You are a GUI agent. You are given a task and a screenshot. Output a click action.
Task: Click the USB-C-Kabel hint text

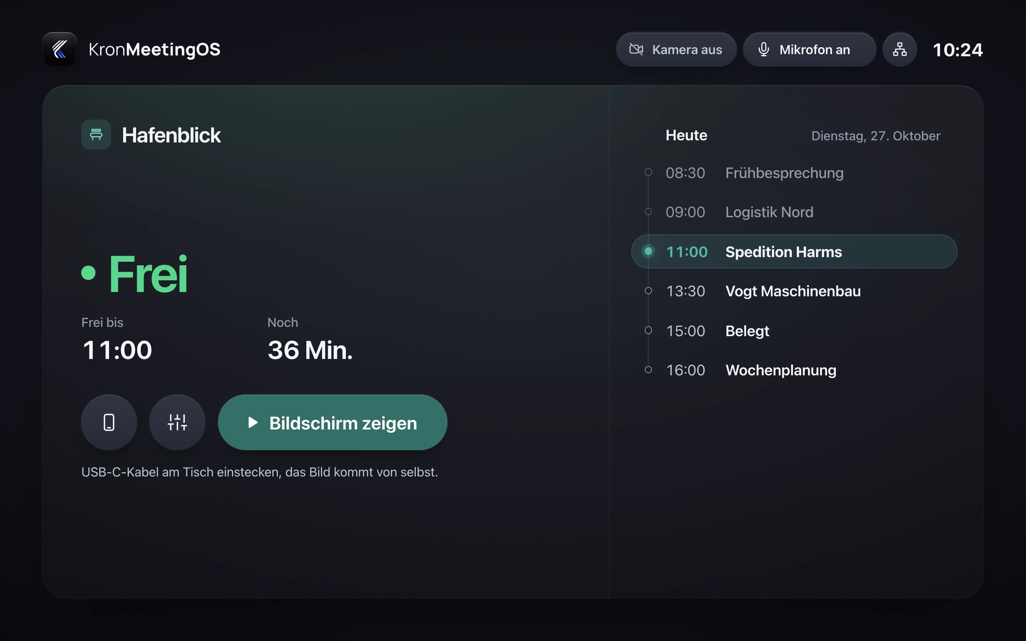pos(259,472)
